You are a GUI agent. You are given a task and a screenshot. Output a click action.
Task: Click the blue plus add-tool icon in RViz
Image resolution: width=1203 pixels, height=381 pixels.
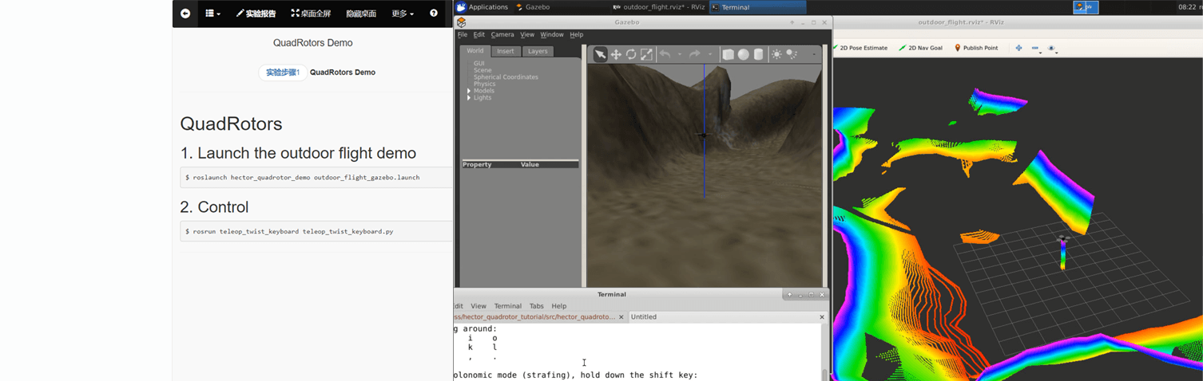point(1018,48)
